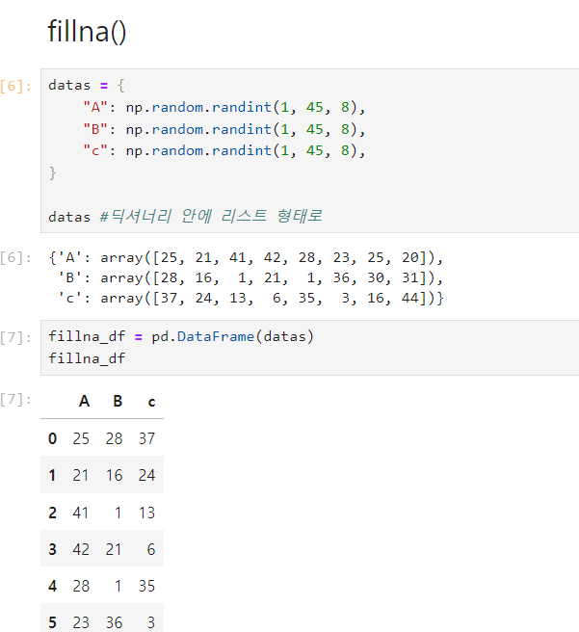Place cursor on the "B" randint line
Viewport: 579px width, 632px height.
pos(224,129)
